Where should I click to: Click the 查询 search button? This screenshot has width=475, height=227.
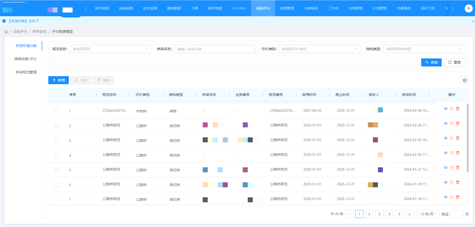[x=431, y=62]
